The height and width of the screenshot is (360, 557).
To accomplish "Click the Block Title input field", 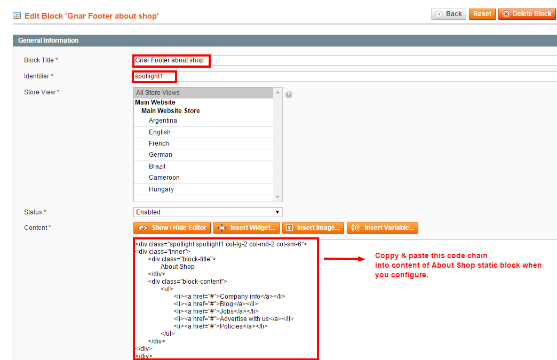I will 345,60.
